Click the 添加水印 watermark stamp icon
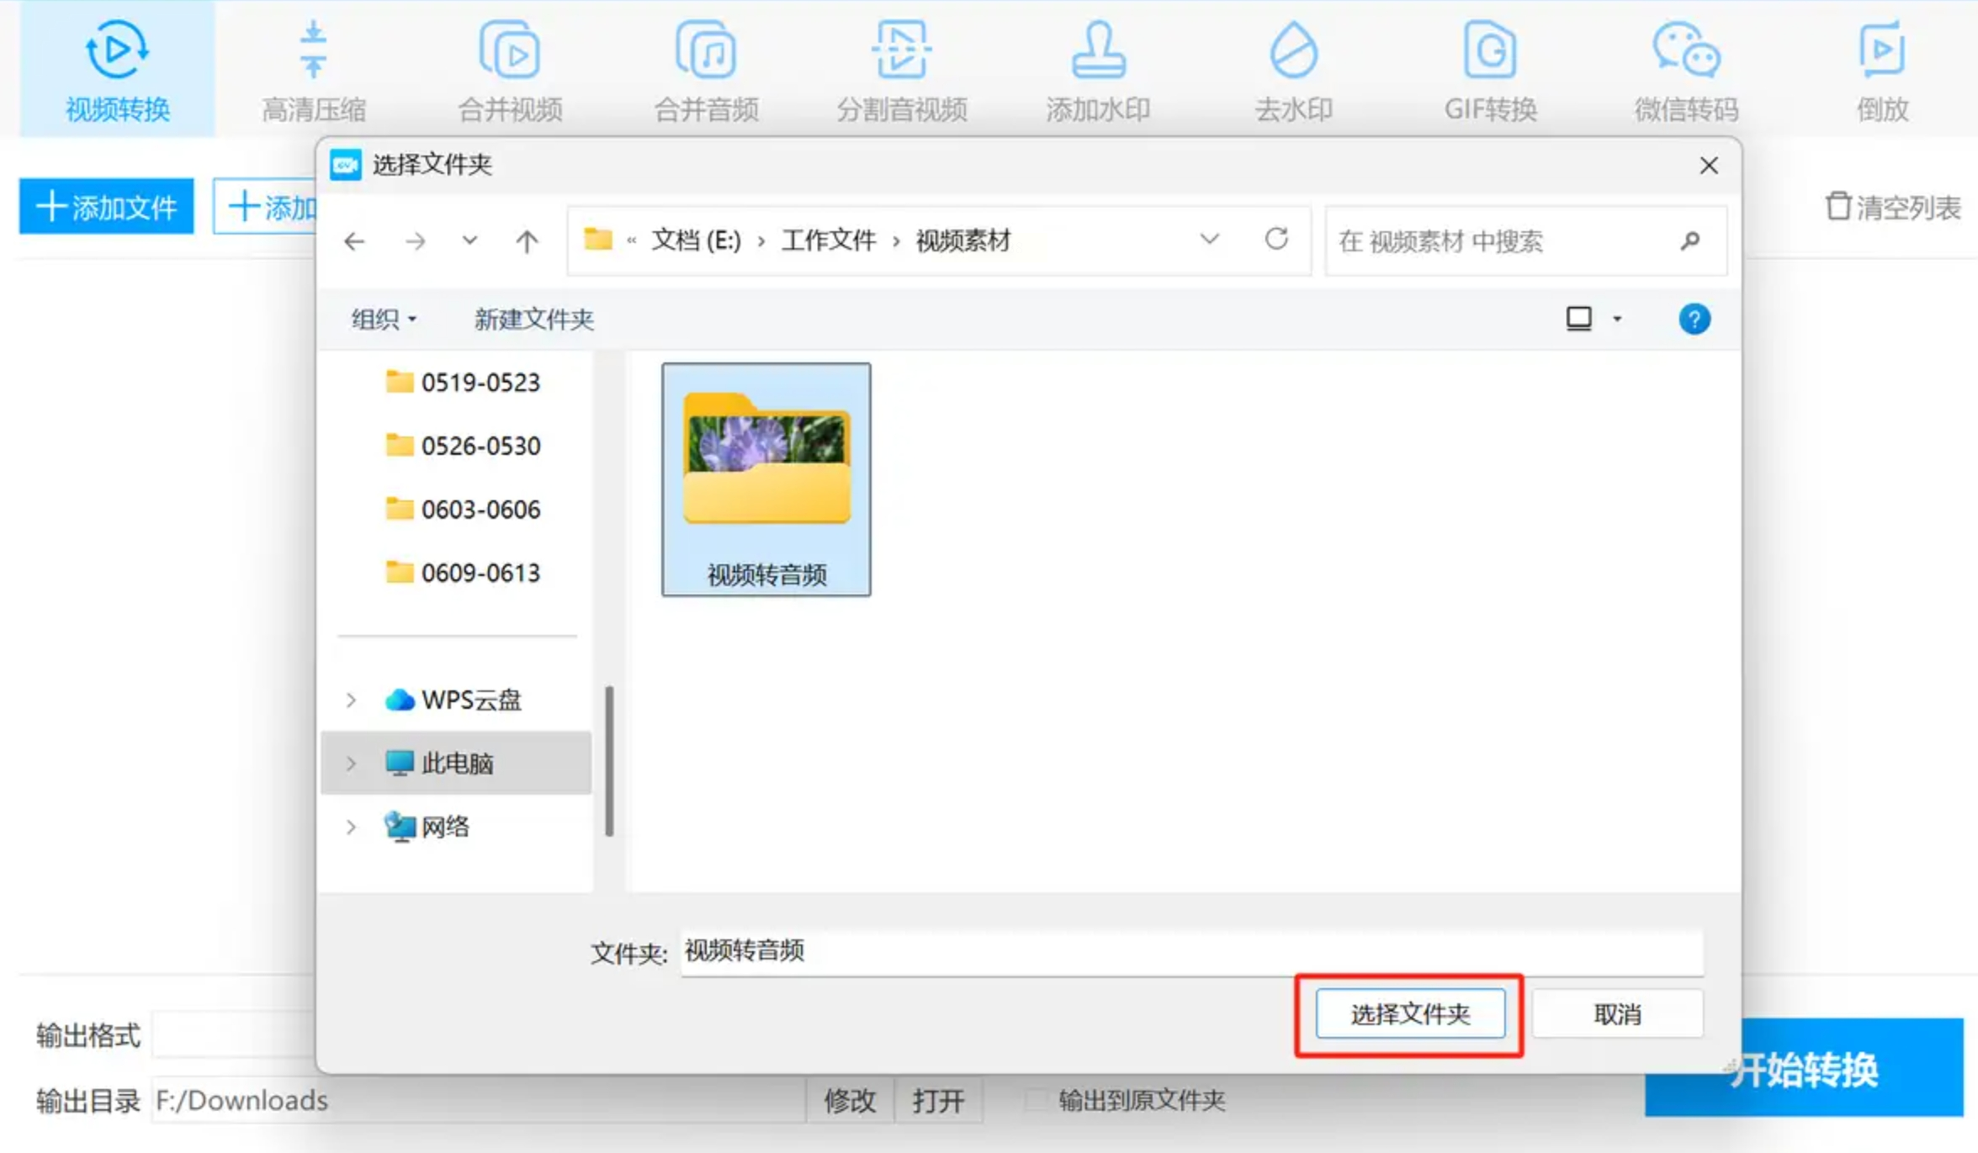This screenshot has width=1978, height=1153. pyautogui.click(x=1098, y=50)
